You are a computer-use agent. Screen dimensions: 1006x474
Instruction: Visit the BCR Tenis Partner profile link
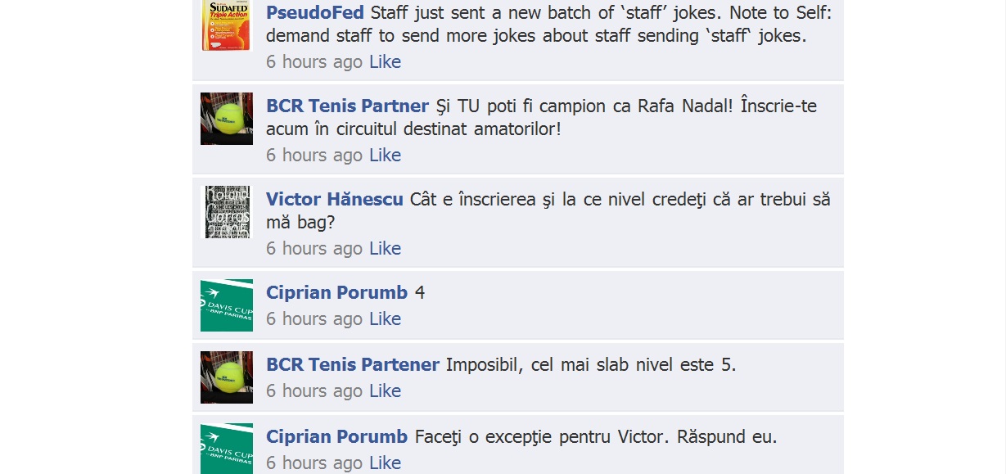(x=347, y=106)
